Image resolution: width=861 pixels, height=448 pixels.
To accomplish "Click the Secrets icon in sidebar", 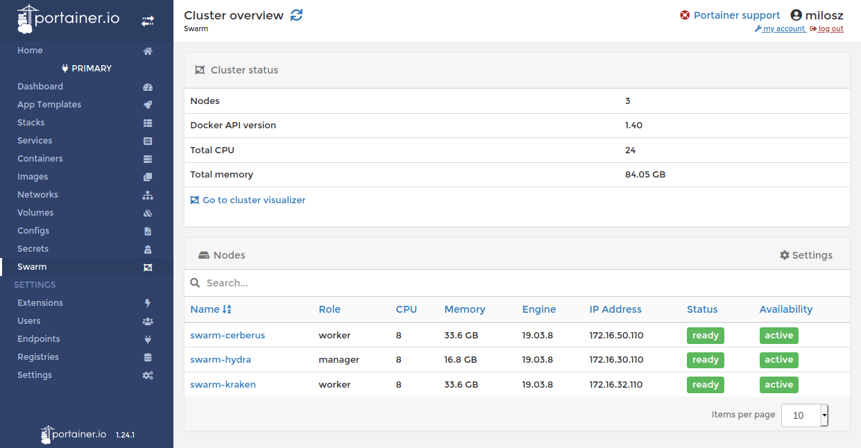I will (x=148, y=250).
